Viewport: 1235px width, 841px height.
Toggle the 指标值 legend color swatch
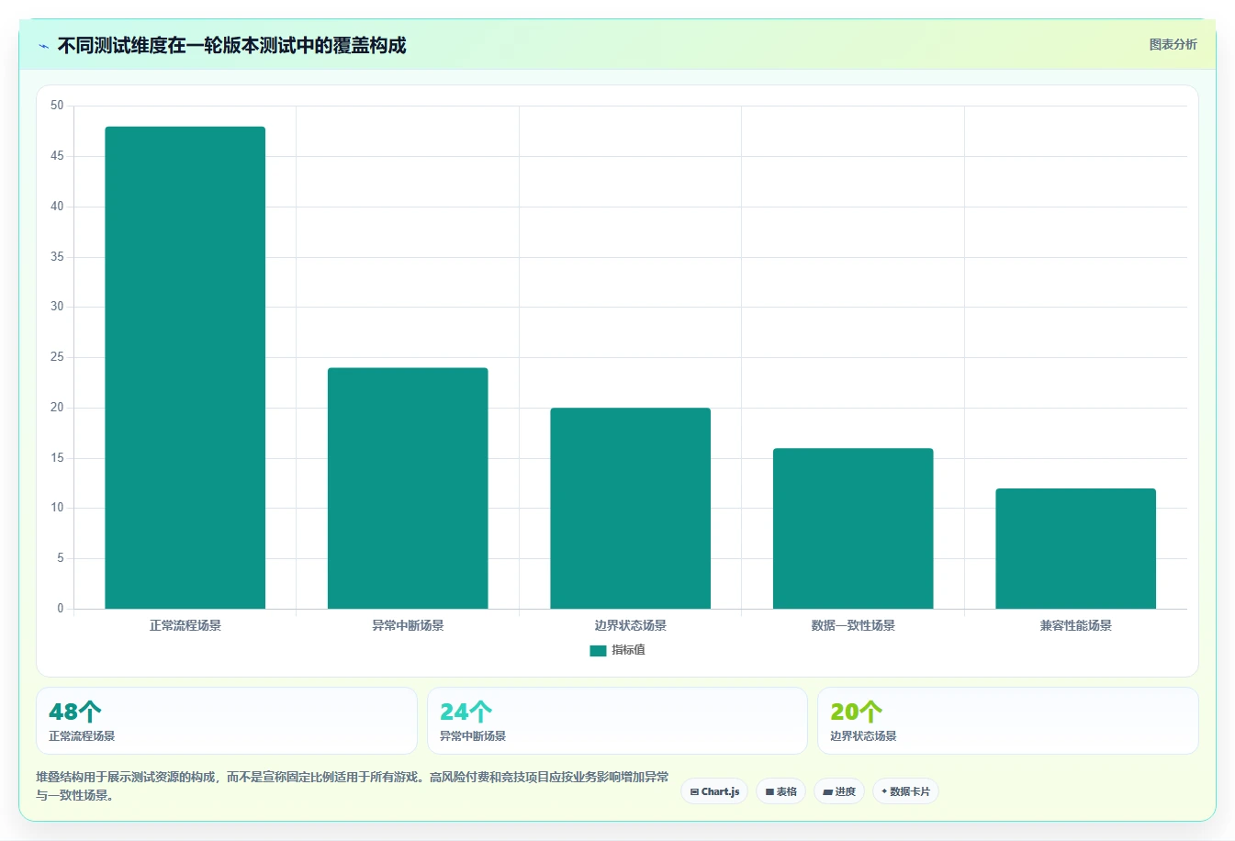pyautogui.click(x=598, y=650)
